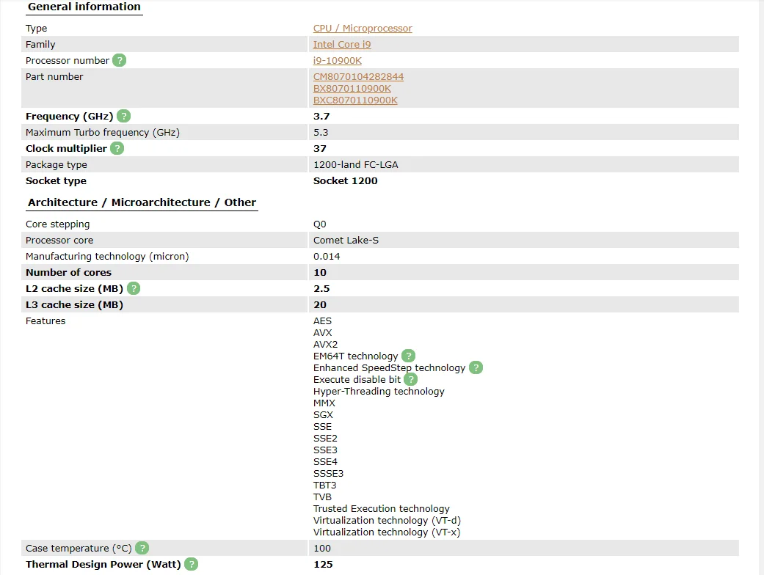Viewport: 764px width, 575px height.
Task: Open the i9-10900K processor number link
Action: point(337,60)
